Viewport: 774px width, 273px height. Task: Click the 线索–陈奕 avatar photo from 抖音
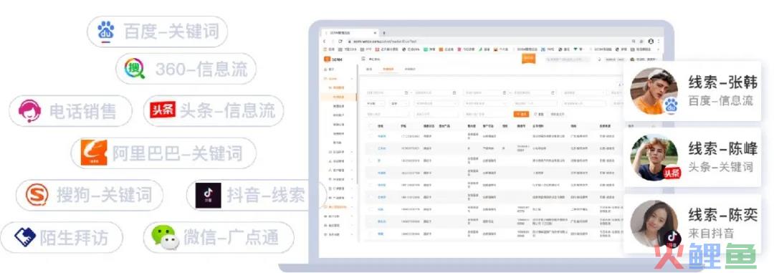pos(654,224)
